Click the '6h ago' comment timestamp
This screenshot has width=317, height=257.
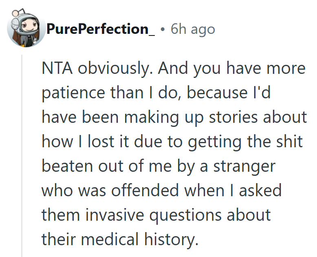(192, 29)
